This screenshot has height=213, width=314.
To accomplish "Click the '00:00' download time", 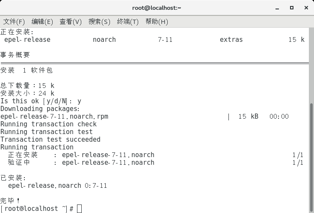I will tap(279, 117).
